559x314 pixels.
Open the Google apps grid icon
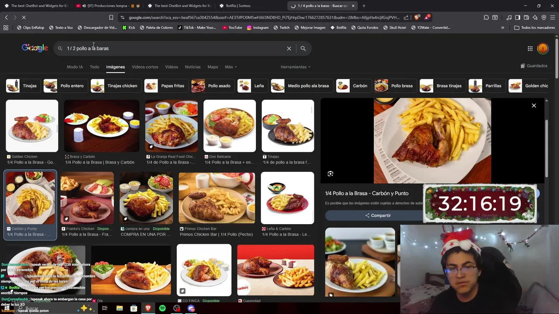coord(530,48)
